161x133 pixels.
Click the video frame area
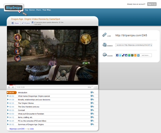(x=52, y=55)
